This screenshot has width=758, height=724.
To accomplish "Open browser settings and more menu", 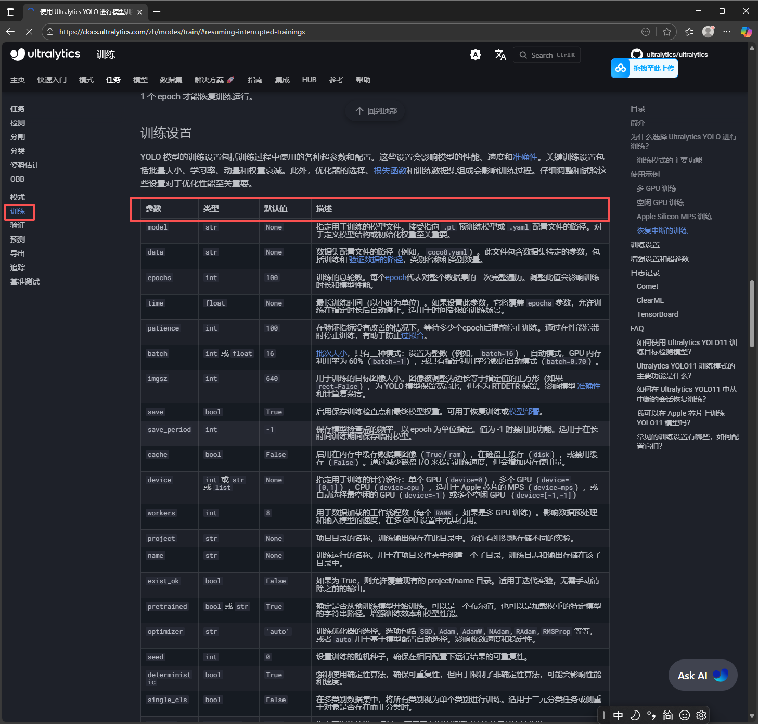I will pos(727,32).
